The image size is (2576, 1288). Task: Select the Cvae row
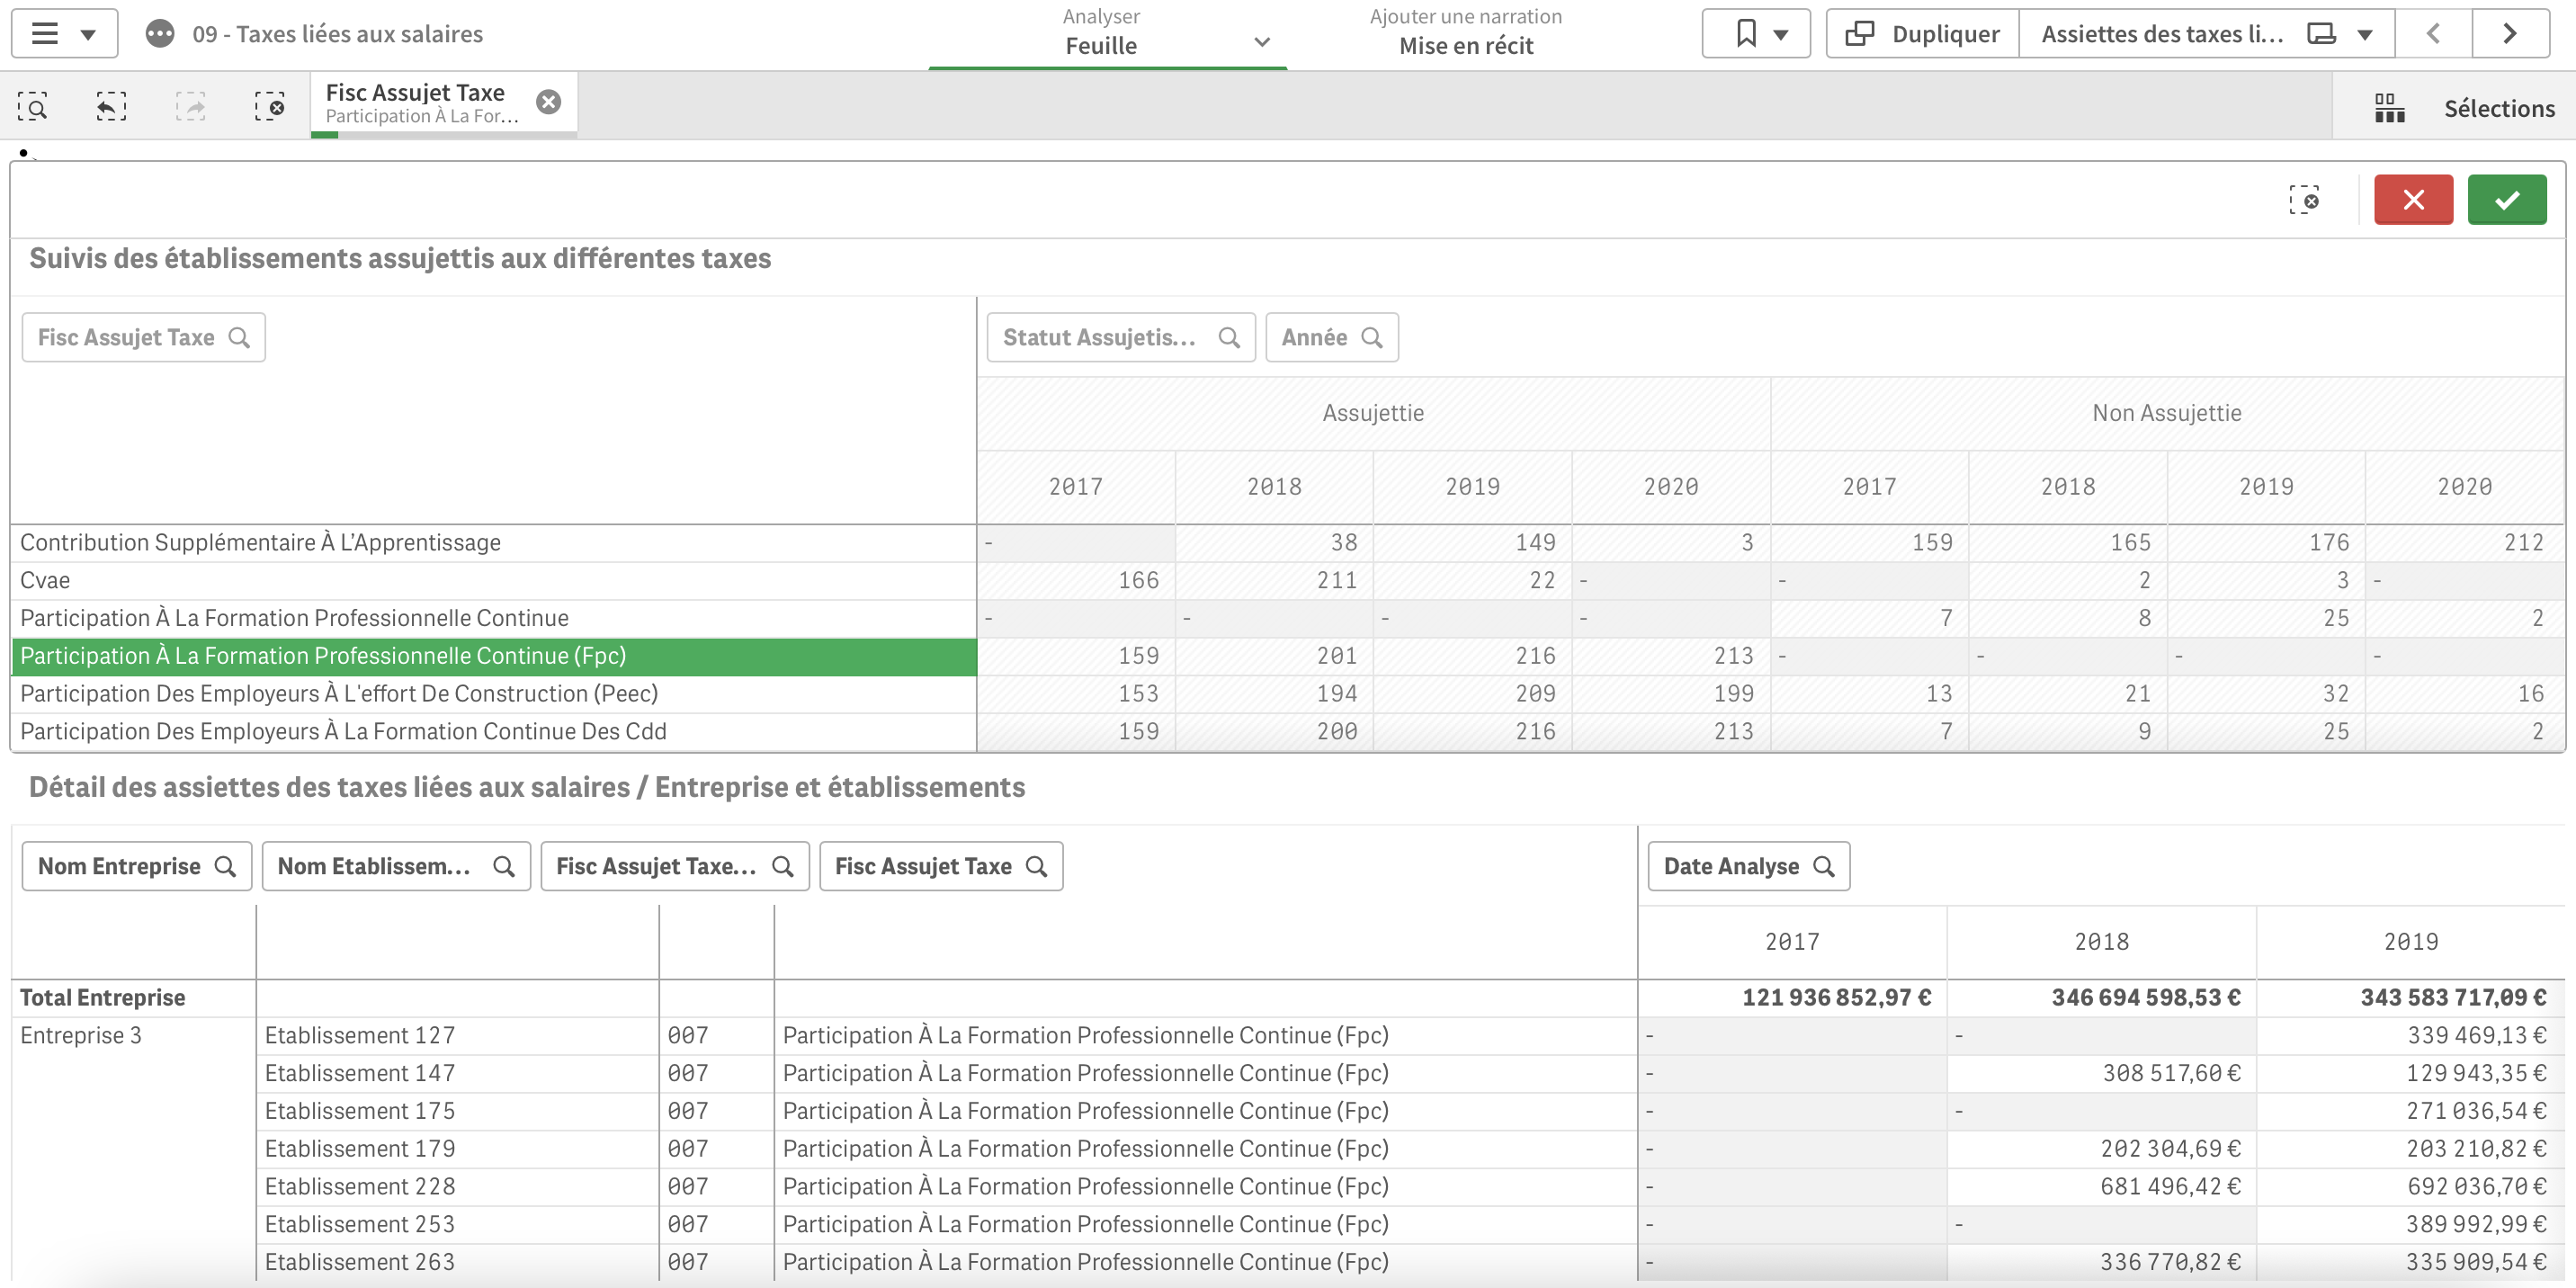(45, 581)
